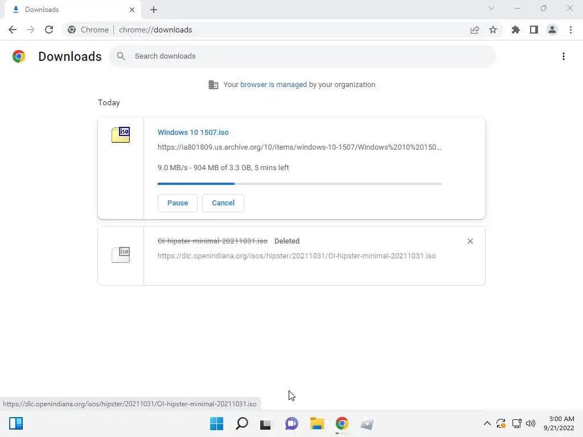Close the Downloads tab
The width and height of the screenshot is (583, 437).
(132, 10)
